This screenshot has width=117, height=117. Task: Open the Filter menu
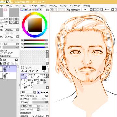[x=53, y=6]
